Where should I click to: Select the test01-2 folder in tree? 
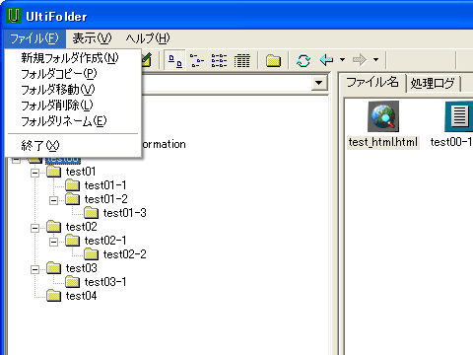[105, 199]
